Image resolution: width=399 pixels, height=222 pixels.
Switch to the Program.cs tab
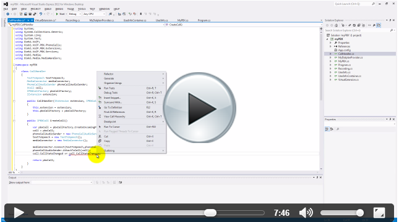coord(204,20)
